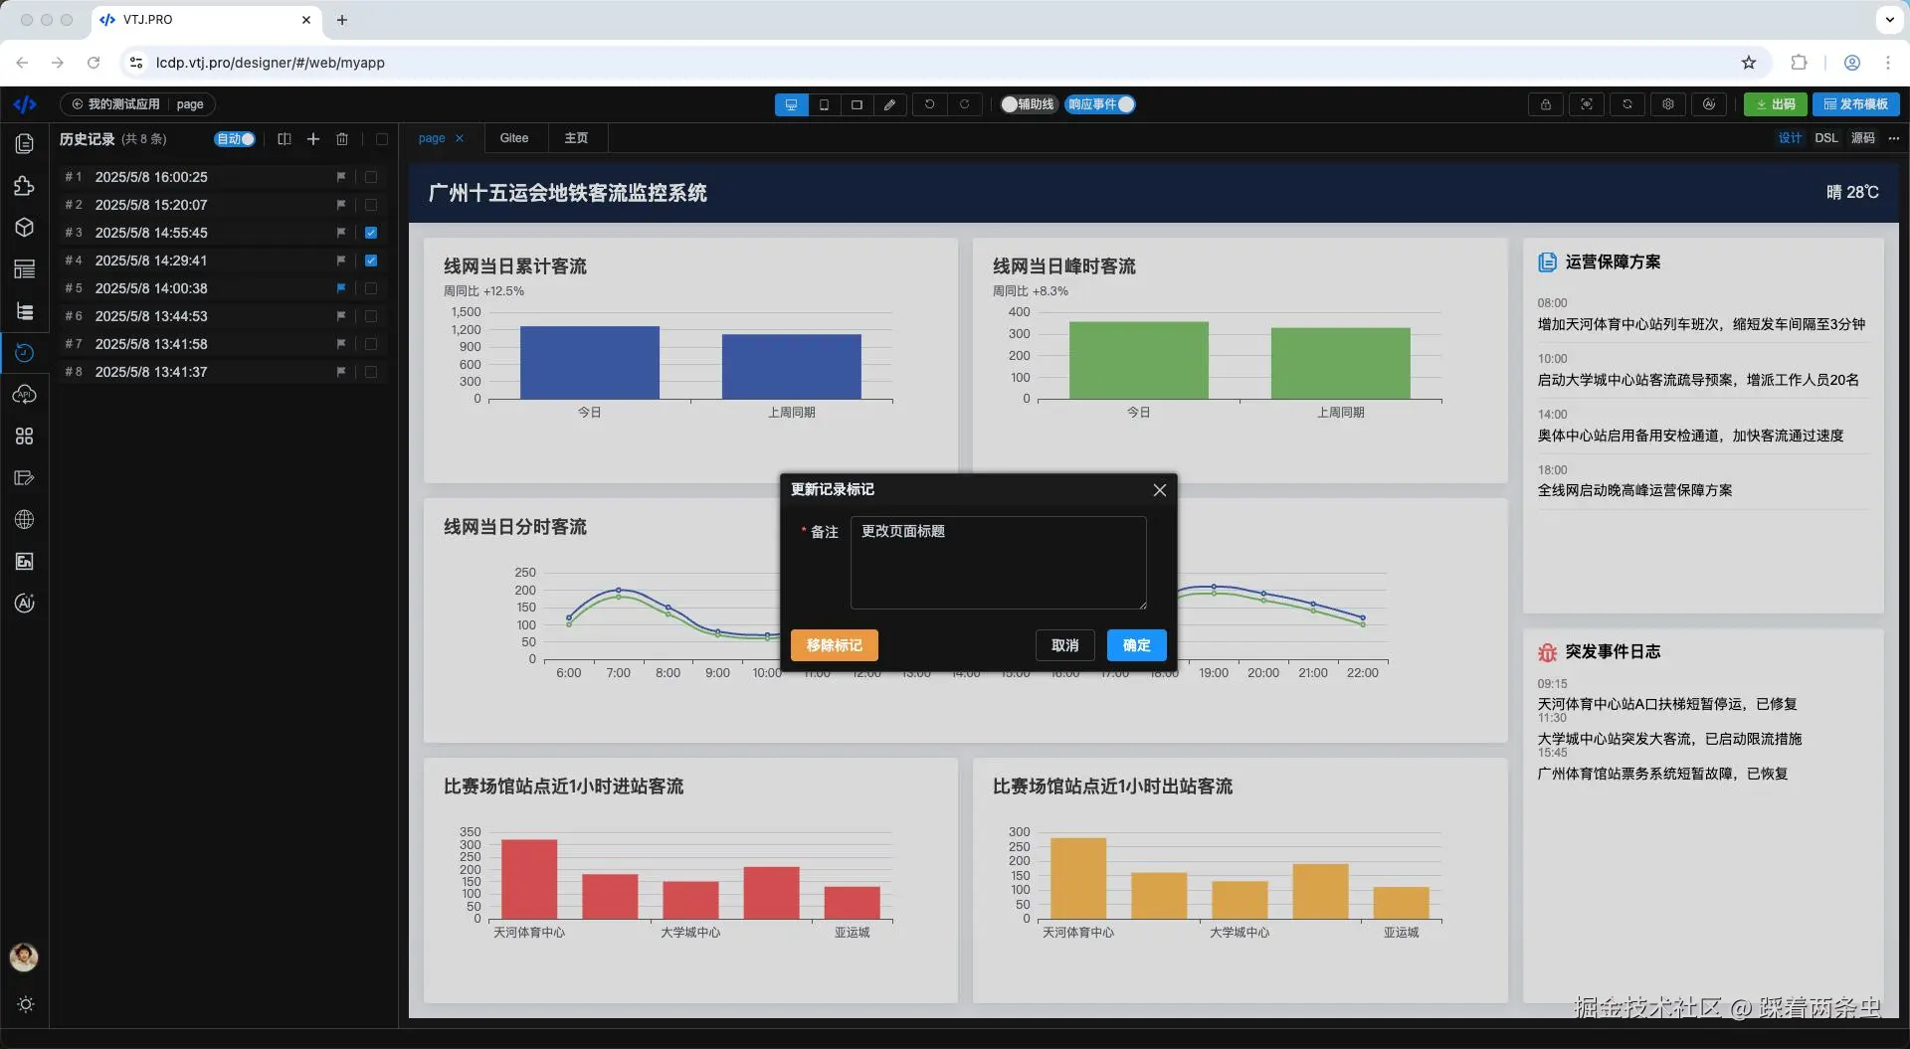The width and height of the screenshot is (1910, 1049).
Task: Uncheck the checkbox for record #4
Action: pos(371,261)
